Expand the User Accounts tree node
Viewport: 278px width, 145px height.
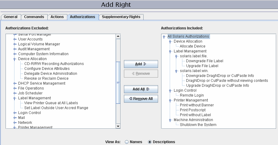tap(14, 39)
